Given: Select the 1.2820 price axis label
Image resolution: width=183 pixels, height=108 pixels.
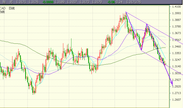Looking at the screenshot, I should point(176,86).
